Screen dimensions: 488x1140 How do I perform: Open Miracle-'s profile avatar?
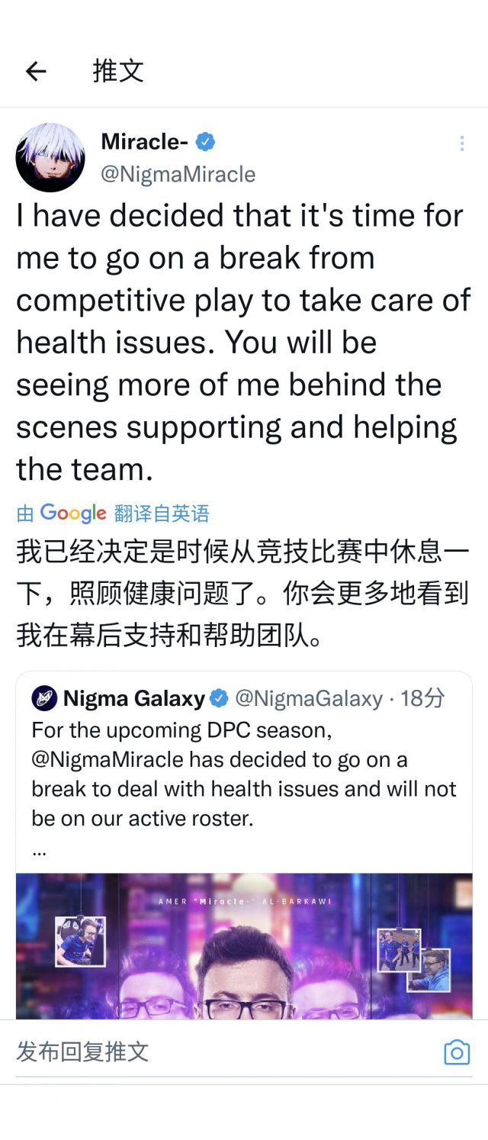[x=50, y=157]
